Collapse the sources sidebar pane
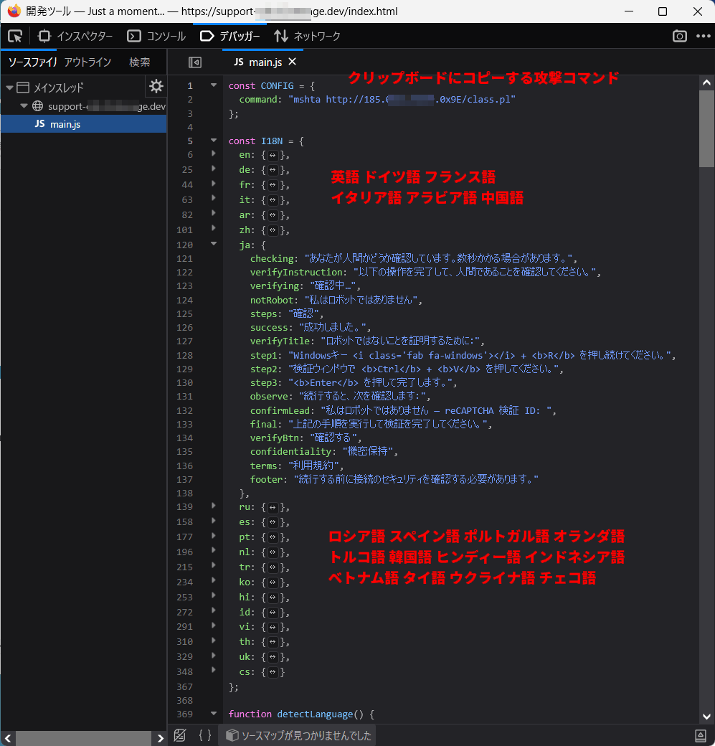The image size is (715, 746). [195, 62]
